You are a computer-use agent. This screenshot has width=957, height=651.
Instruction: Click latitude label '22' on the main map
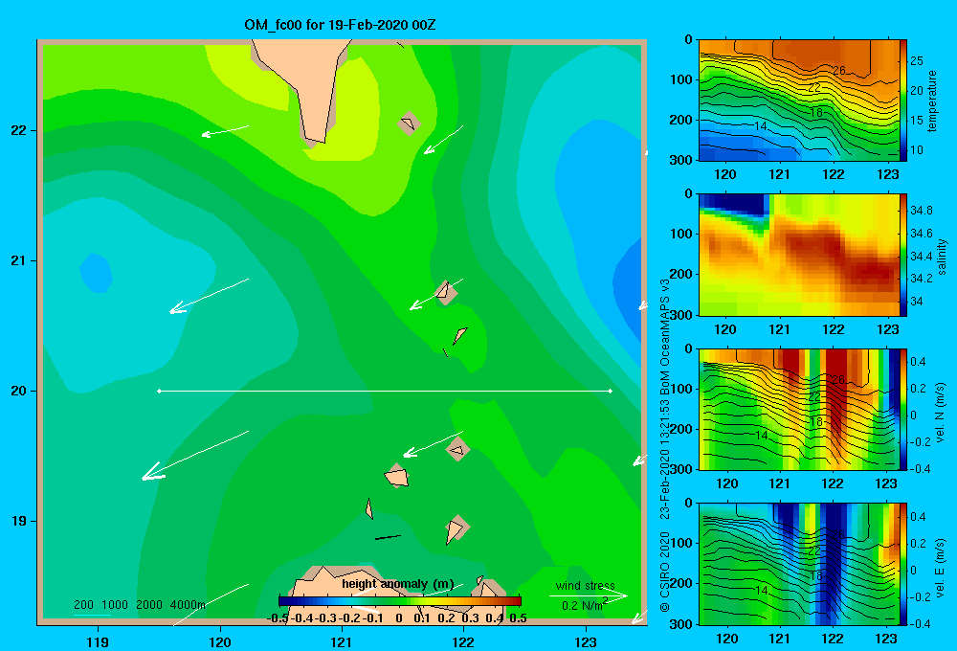[x=18, y=131]
